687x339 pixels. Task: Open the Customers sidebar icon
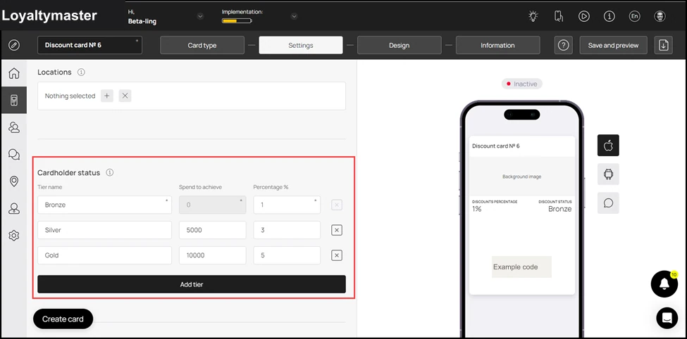pos(14,127)
